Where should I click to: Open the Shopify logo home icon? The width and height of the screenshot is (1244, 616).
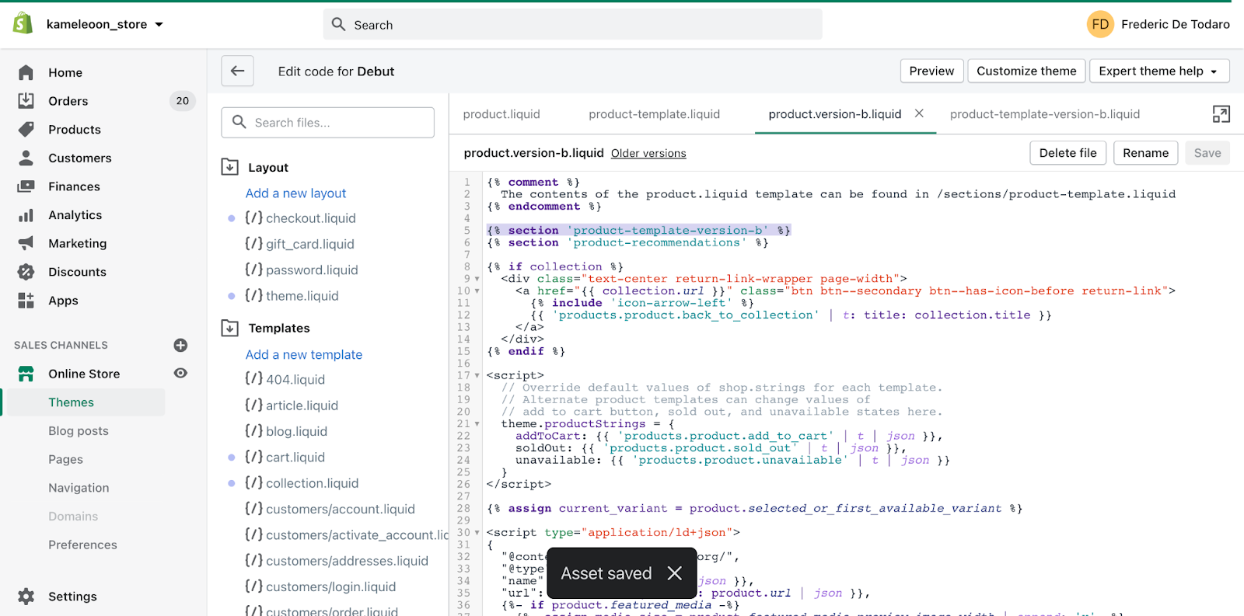pos(23,24)
